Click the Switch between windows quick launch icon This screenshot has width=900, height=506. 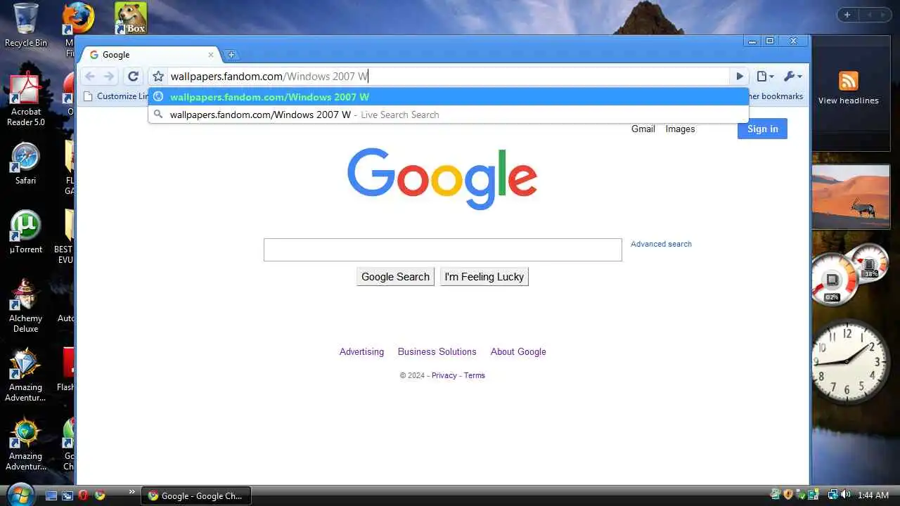67,495
